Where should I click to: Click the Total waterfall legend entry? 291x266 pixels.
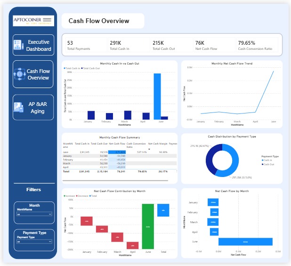(93, 196)
